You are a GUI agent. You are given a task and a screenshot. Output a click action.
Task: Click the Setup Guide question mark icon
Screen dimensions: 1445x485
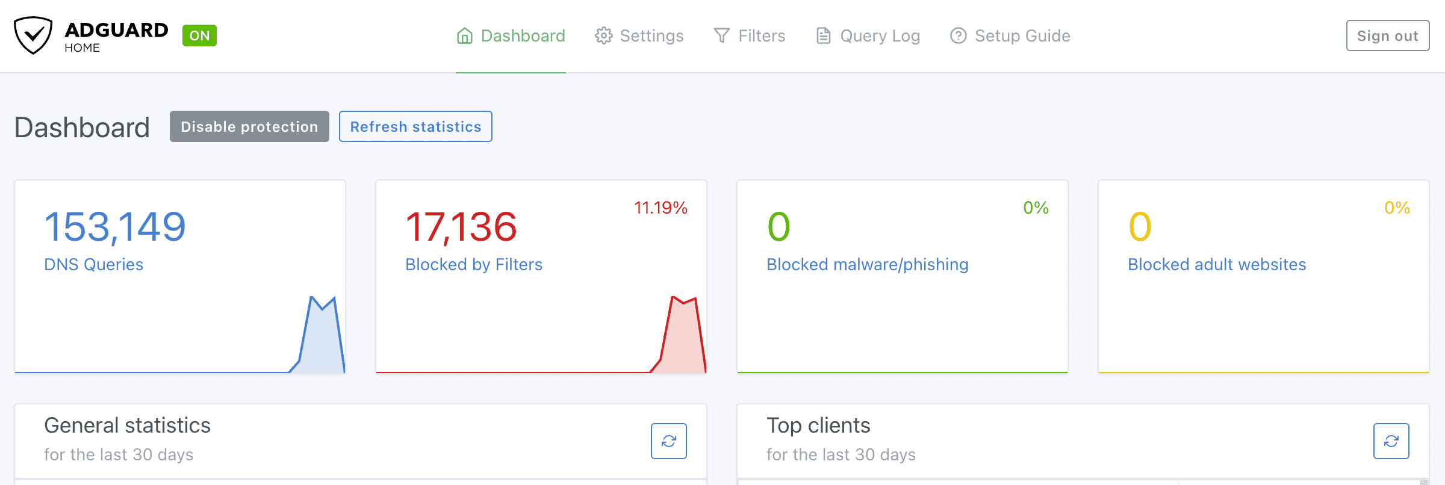(958, 36)
